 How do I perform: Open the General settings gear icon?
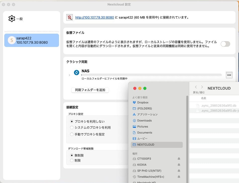pyautogui.click(x=12, y=19)
